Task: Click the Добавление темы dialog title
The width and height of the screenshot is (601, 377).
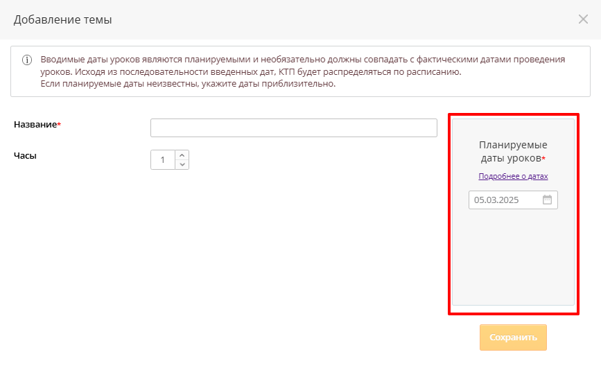Action: click(62, 19)
